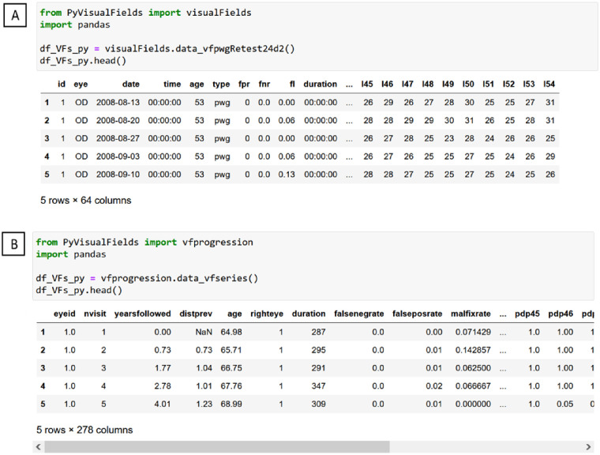
Task: Click date cell 2008-08-27
Action: click(118, 139)
